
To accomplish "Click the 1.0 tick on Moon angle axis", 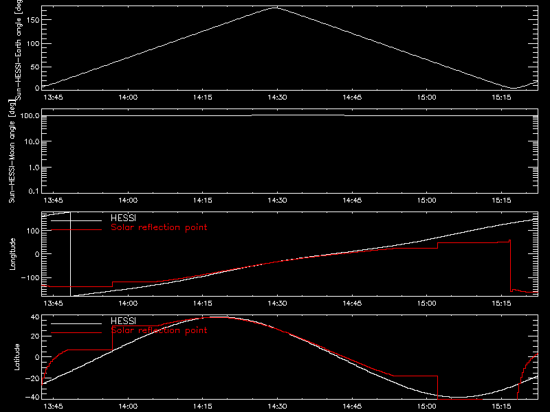I will tap(34, 168).
